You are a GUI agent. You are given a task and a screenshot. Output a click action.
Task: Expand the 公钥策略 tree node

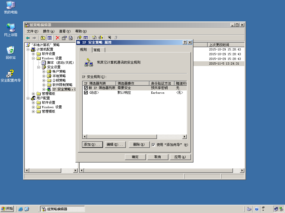click(x=44, y=80)
